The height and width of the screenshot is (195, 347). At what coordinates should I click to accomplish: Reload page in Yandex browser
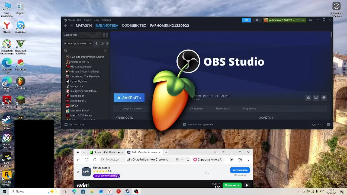[x=95, y=160]
